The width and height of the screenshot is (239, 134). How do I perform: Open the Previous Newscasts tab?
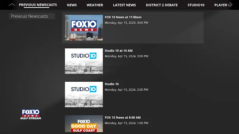point(38,5)
